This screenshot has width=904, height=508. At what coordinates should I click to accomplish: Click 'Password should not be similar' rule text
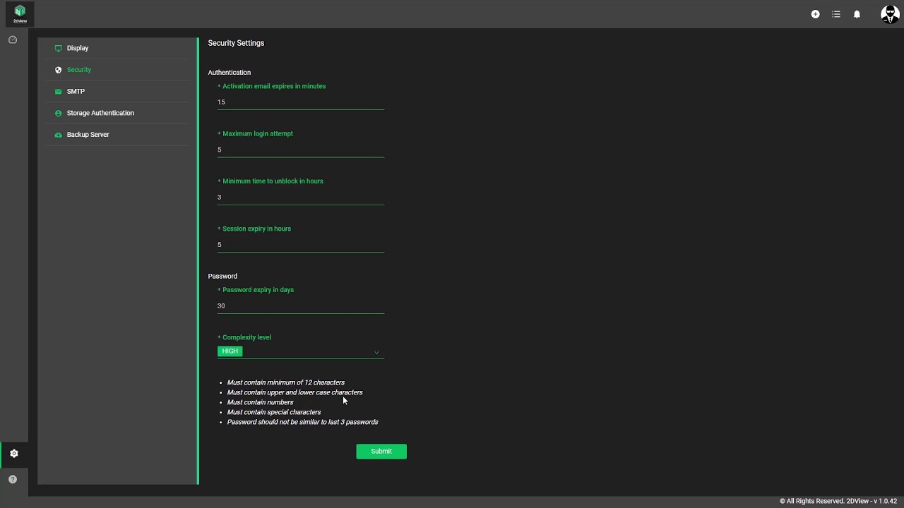coord(303,422)
